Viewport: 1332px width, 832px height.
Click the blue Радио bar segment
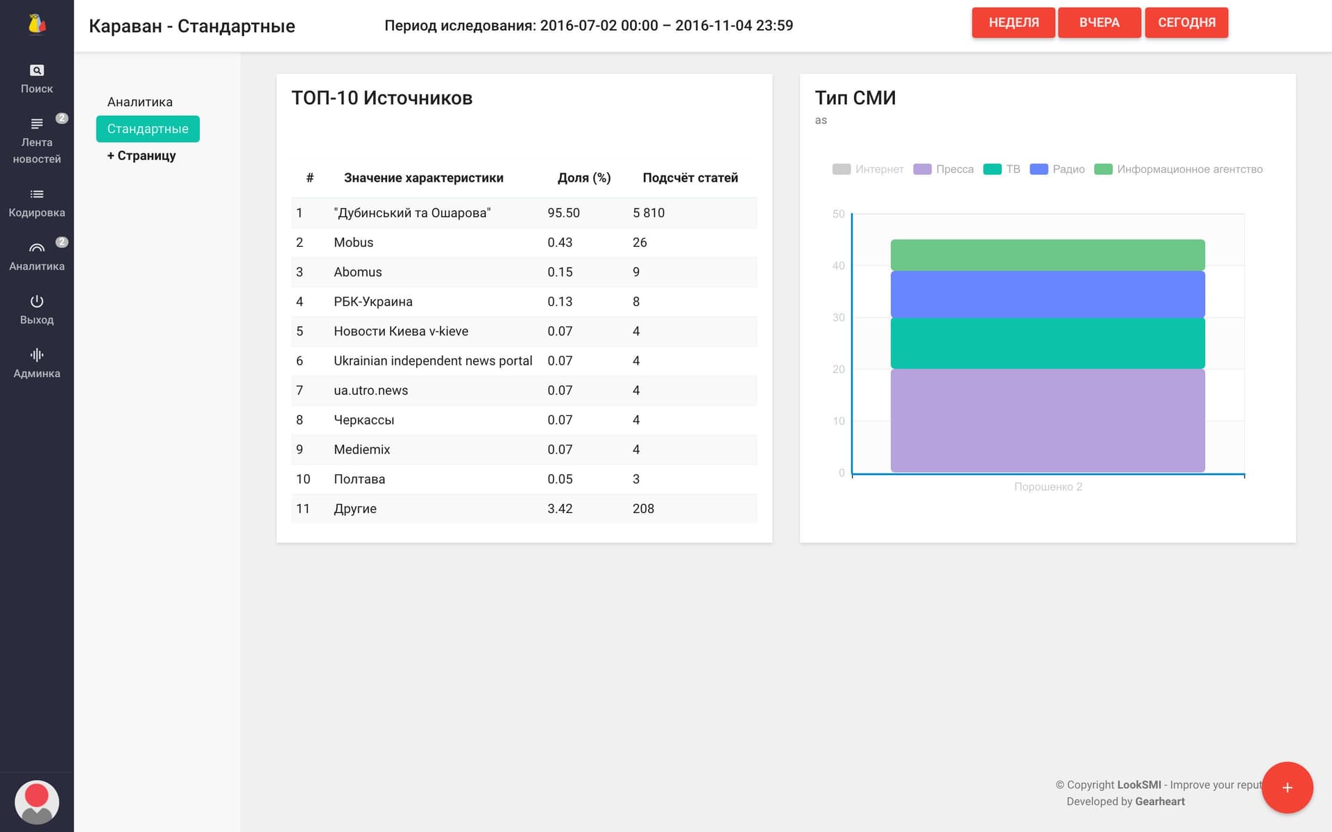[1048, 294]
